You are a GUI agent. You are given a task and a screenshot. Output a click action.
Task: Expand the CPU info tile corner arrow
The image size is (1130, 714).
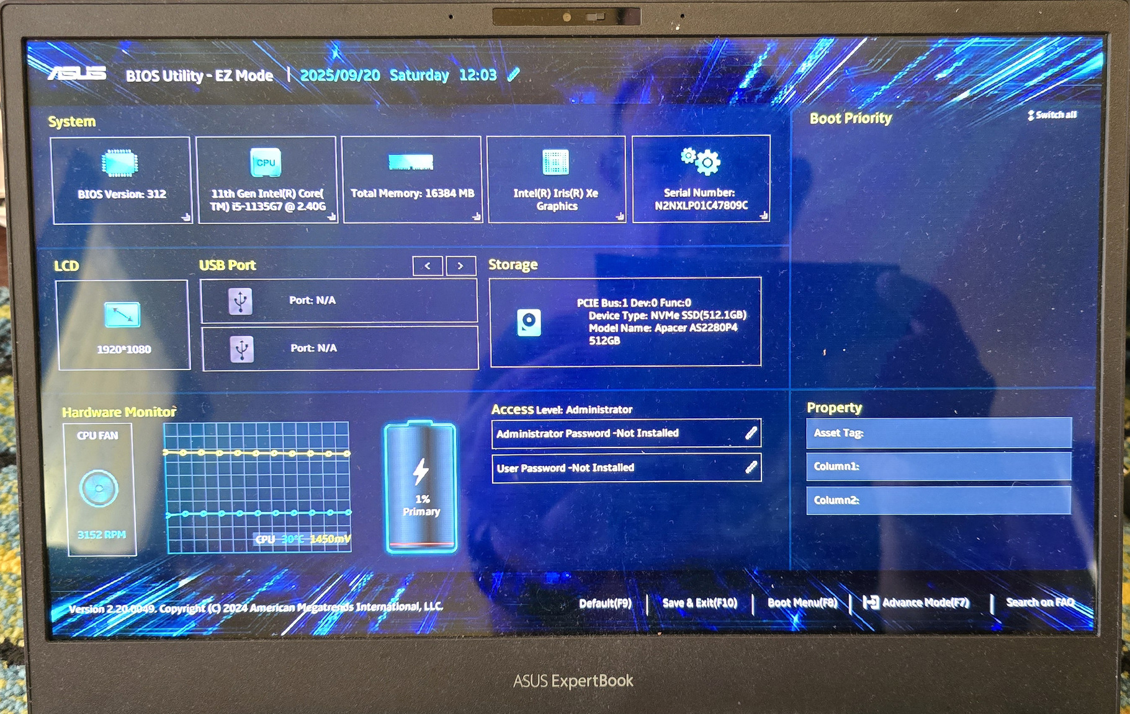(x=331, y=216)
